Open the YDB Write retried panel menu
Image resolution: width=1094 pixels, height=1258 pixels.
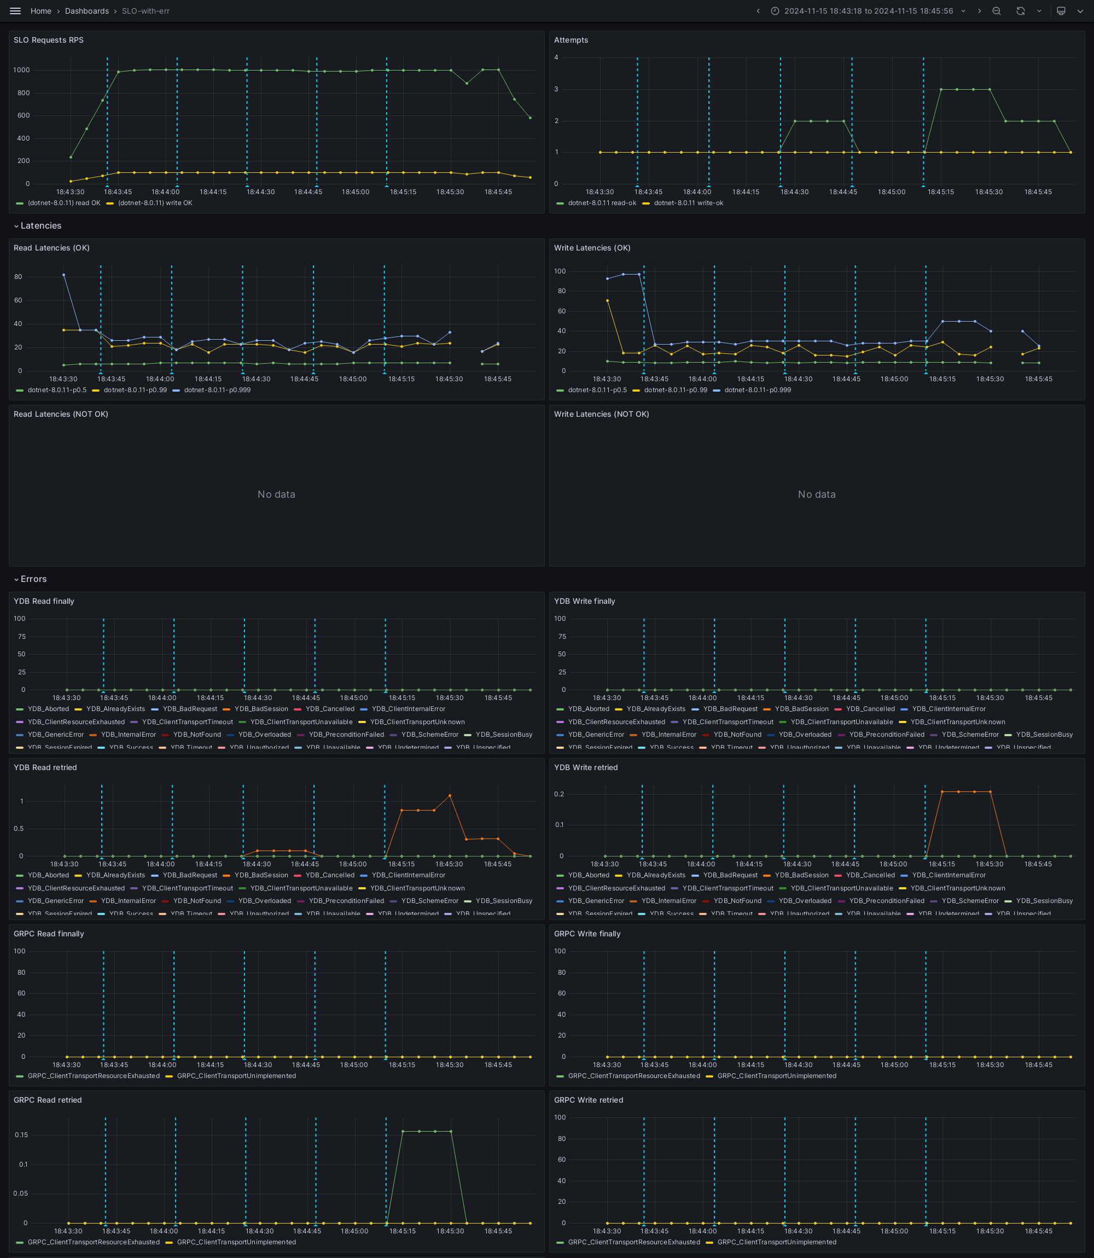point(585,768)
